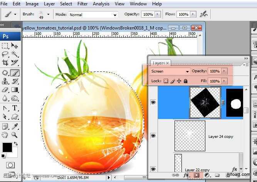This screenshot has width=257, height=182.
Task: Toggle lock position
Action: pos(179,81)
